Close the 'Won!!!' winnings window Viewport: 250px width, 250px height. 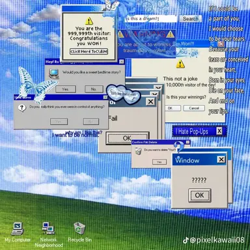(x=221, y=44)
